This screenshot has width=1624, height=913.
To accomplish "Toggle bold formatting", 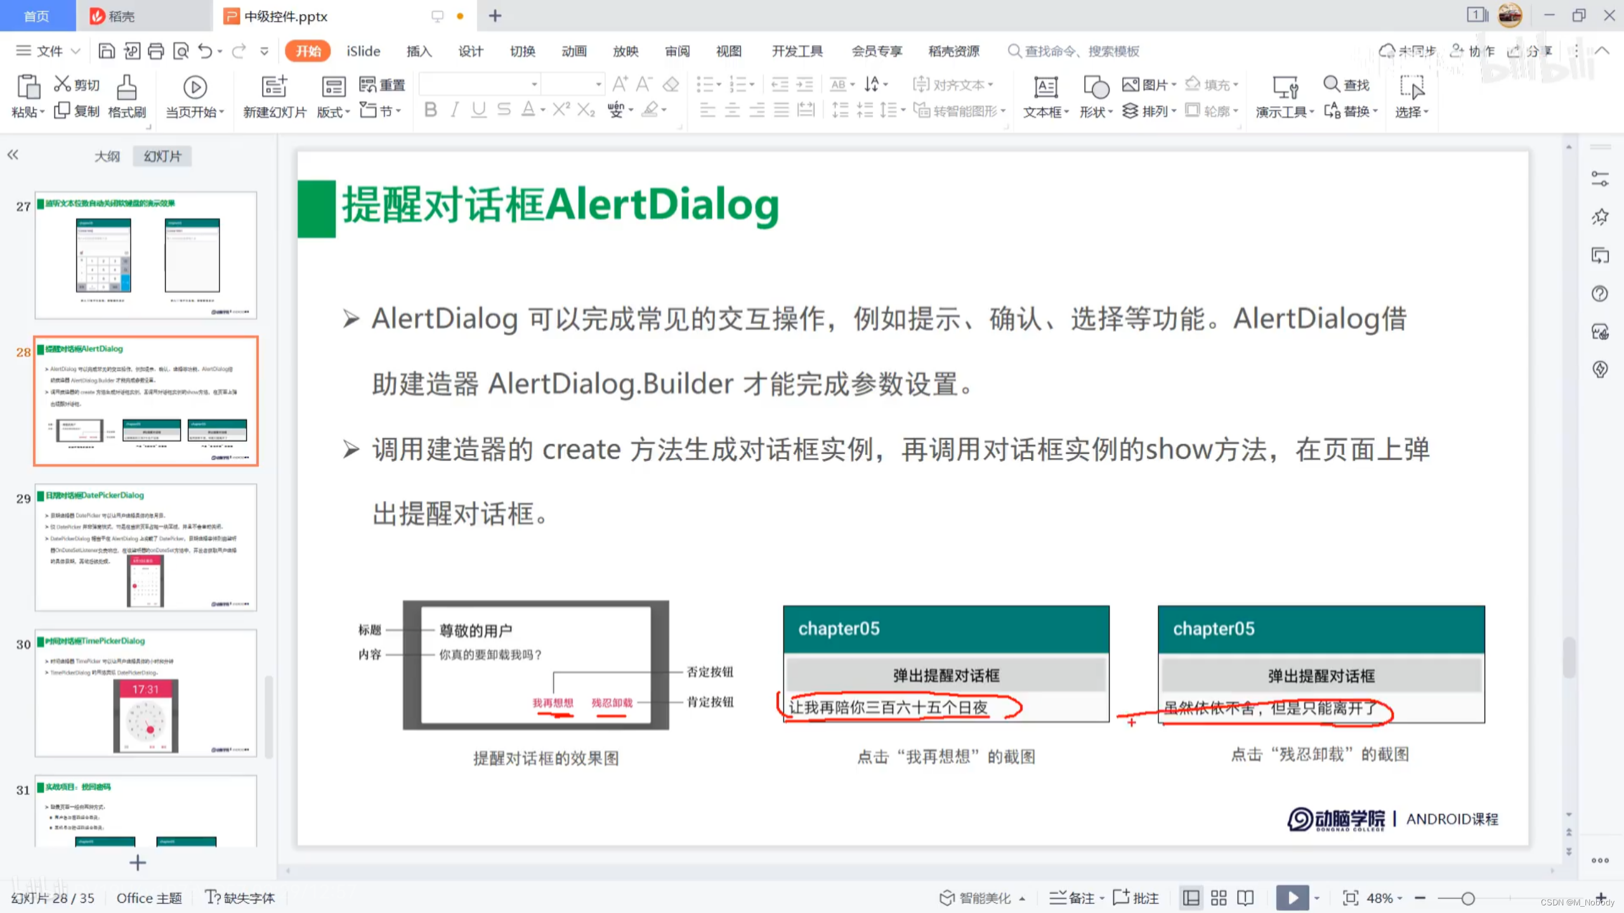I will (x=430, y=110).
